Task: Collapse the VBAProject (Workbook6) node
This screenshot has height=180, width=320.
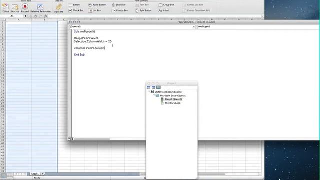Action: coord(149,92)
